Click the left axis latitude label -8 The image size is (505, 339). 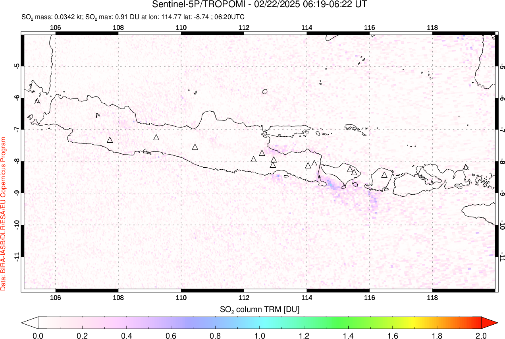(17, 161)
